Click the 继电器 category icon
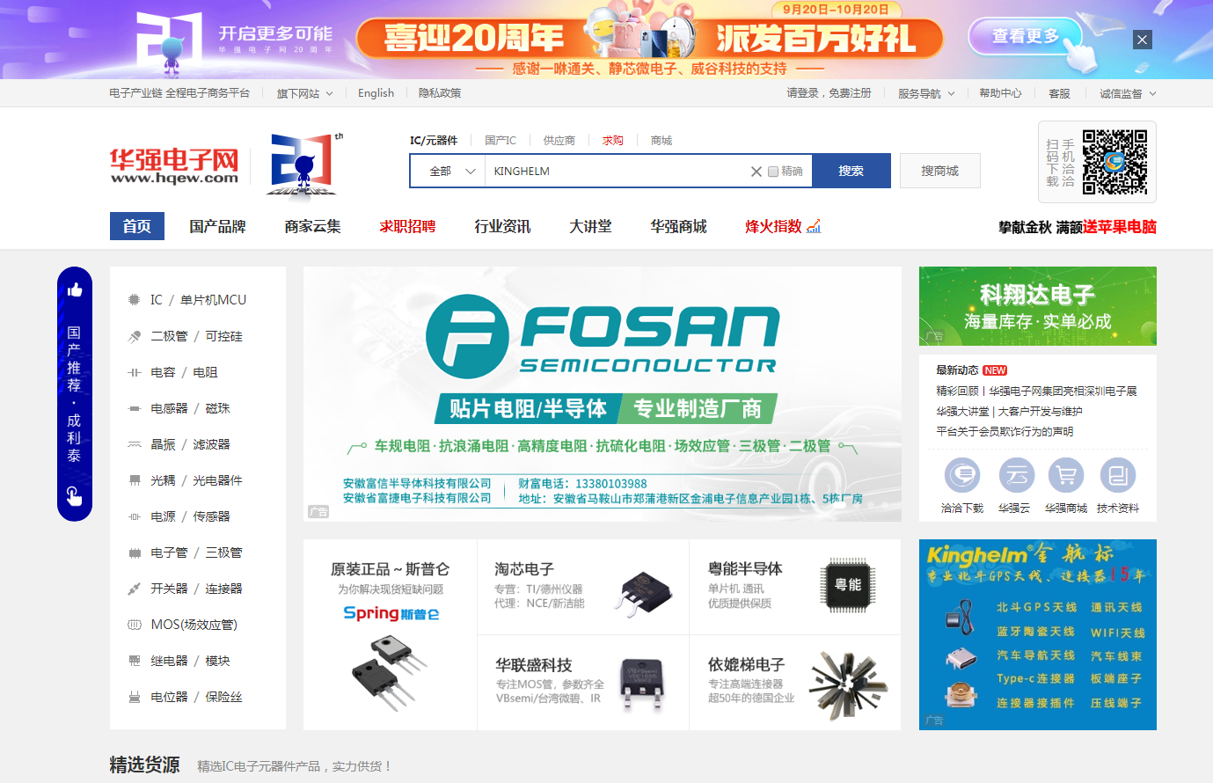 click(x=134, y=661)
